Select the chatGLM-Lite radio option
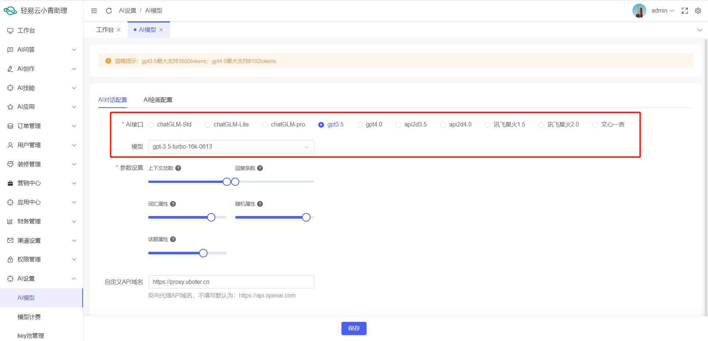The image size is (708, 341). [x=227, y=125]
